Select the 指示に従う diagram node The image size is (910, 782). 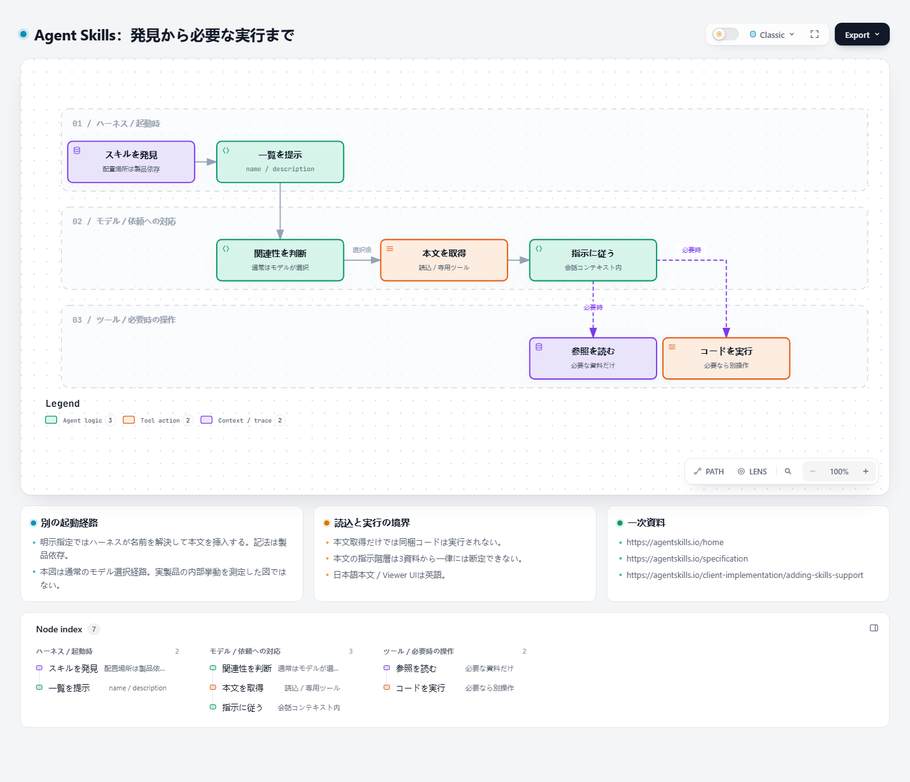[593, 260]
